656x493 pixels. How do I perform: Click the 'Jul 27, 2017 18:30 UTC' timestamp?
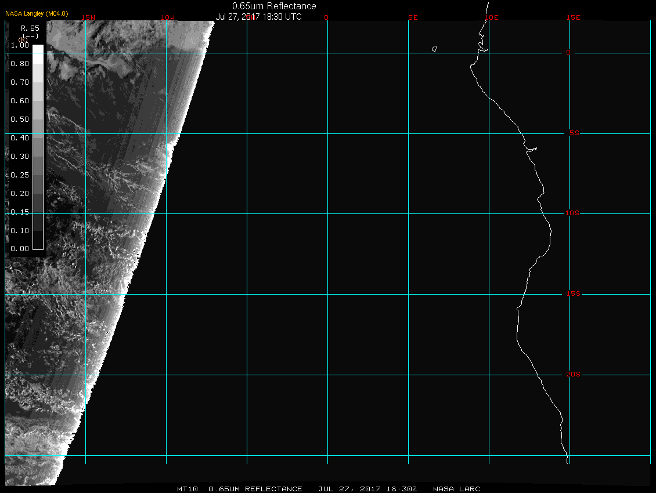[x=258, y=17]
